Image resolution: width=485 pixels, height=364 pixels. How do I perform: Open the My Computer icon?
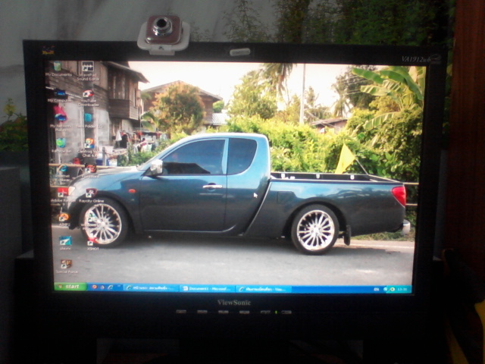click(59, 96)
